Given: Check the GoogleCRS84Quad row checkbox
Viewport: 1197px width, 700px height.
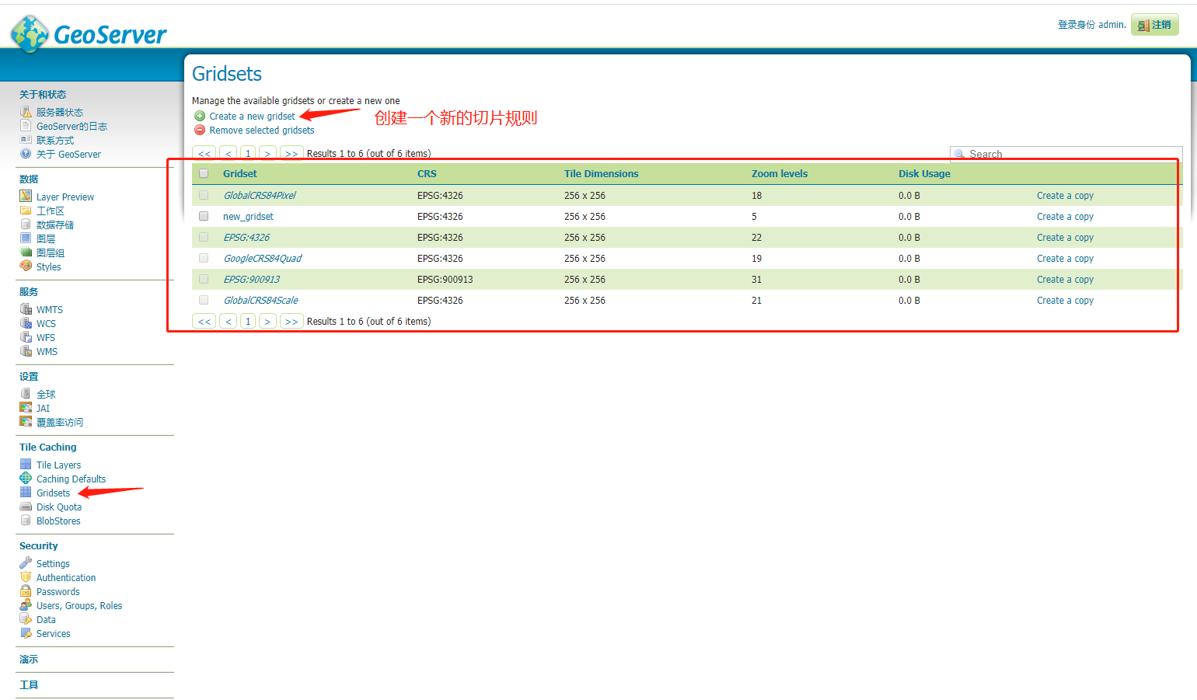Looking at the screenshot, I should 204,258.
